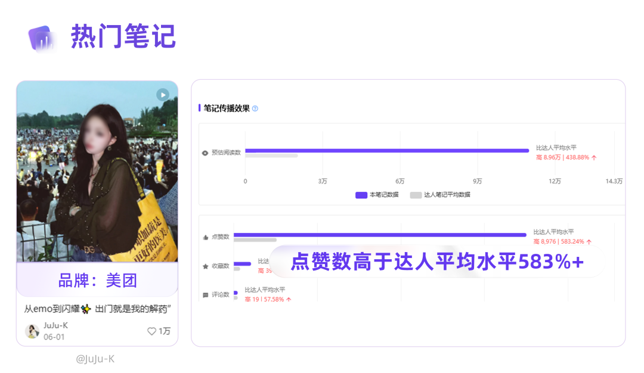644x373 pixels.
Task: Click the heart like icon showing 1万
Action: pos(151,331)
